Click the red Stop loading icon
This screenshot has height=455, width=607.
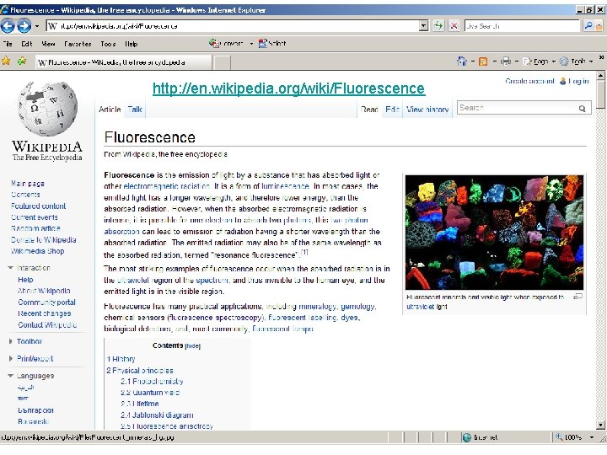pos(454,26)
